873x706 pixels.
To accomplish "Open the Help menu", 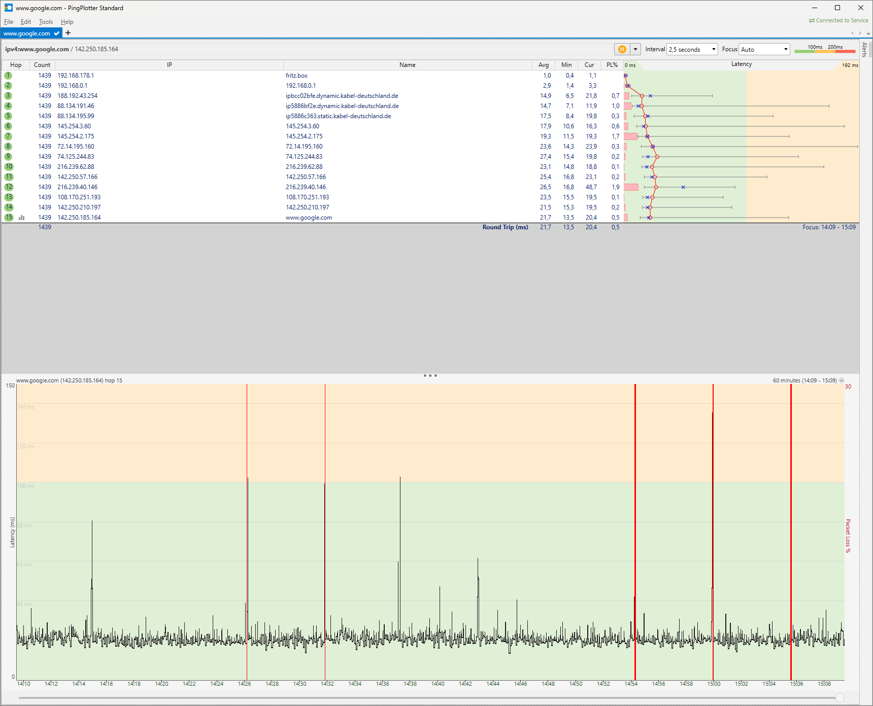I will [x=67, y=22].
